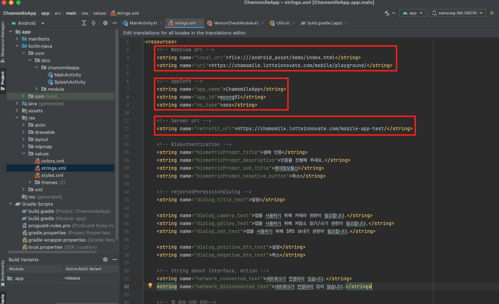Click Expand All in the Project panel
Viewport: 499px width, 304px height.
(84, 23)
